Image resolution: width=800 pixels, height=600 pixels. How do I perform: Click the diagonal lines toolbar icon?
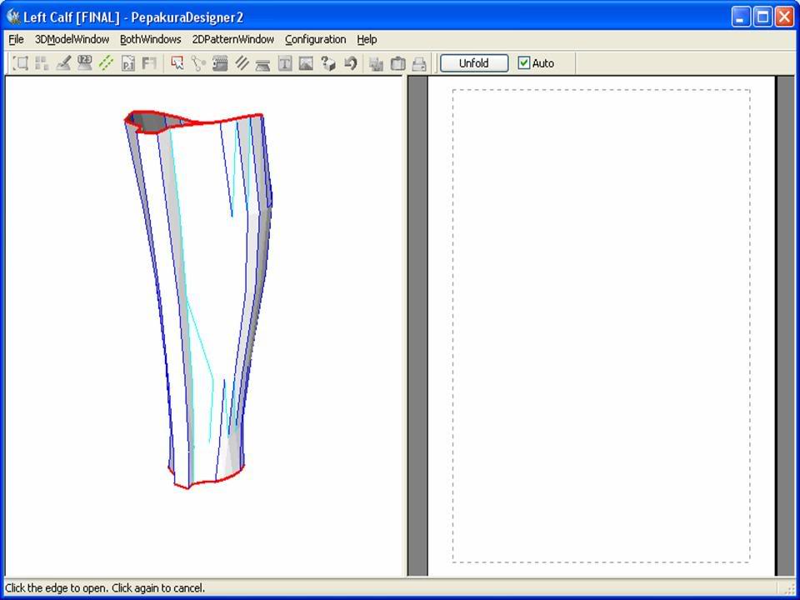coord(242,63)
